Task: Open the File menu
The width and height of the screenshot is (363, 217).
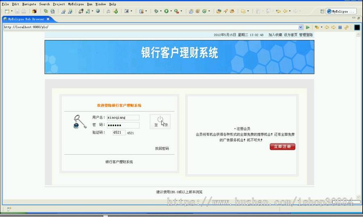Action: pos(5,4)
